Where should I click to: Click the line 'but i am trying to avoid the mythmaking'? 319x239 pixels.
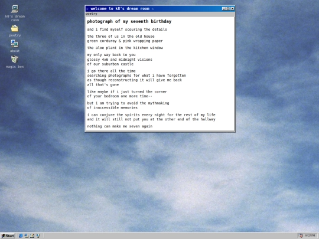128,103
